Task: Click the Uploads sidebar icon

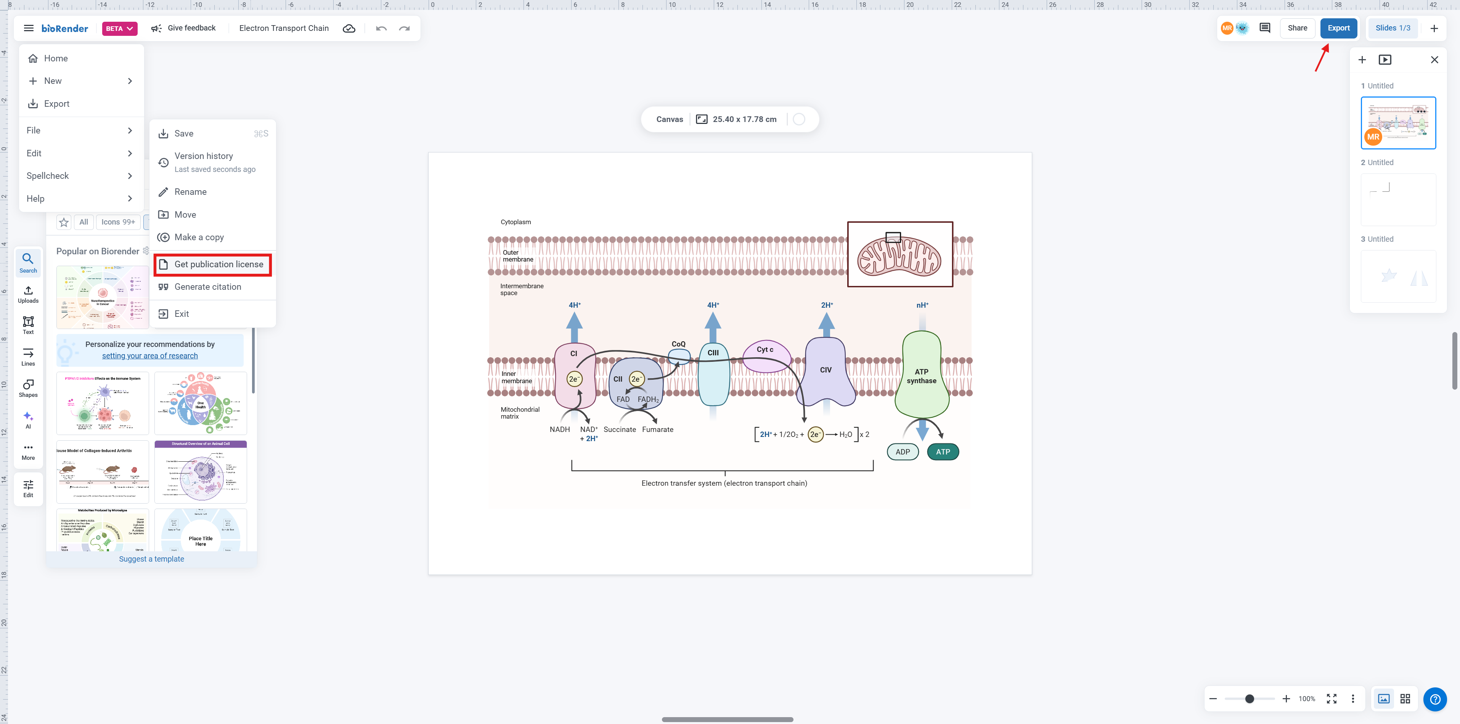Action: coord(28,294)
